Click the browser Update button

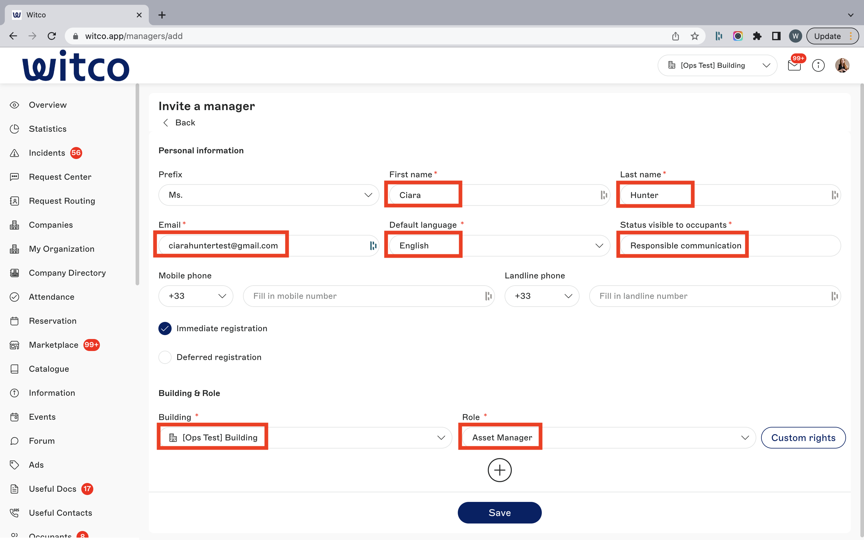coord(832,36)
